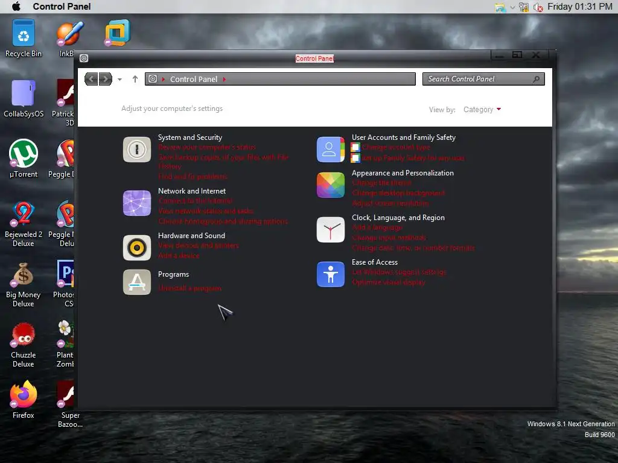
Task: Click the magnifier icon in the search box
Action: click(x=536, y=79)
